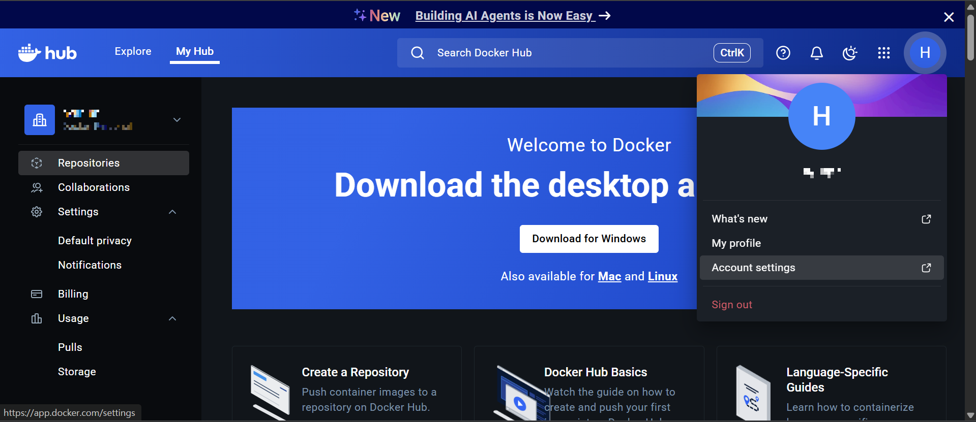Image resolution: width=976 pixels, height=422 pixels.
Task: Open Notifications settings in sidebar
Action: tap(90, 265)
